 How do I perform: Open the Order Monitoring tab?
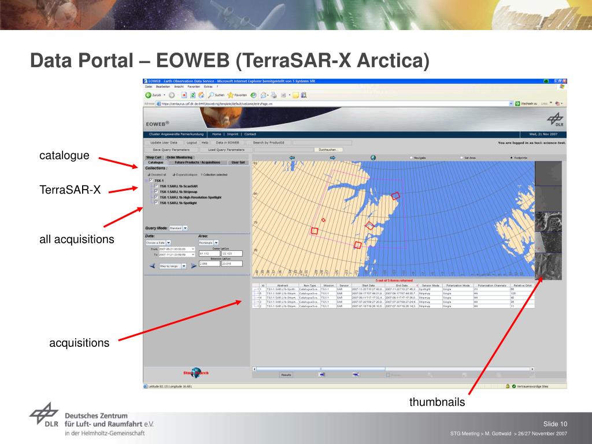coord(179,157)
